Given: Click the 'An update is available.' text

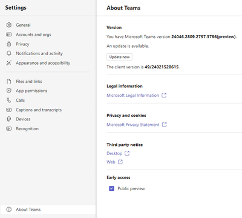Looking at the screenshot, I should pyautogui.click(x=128, y=46).
